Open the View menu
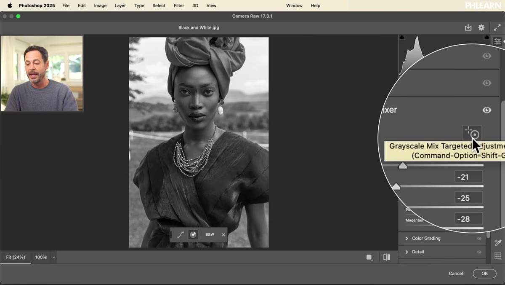This screenshot has height=285, width=505. click(x=211, y=5)
